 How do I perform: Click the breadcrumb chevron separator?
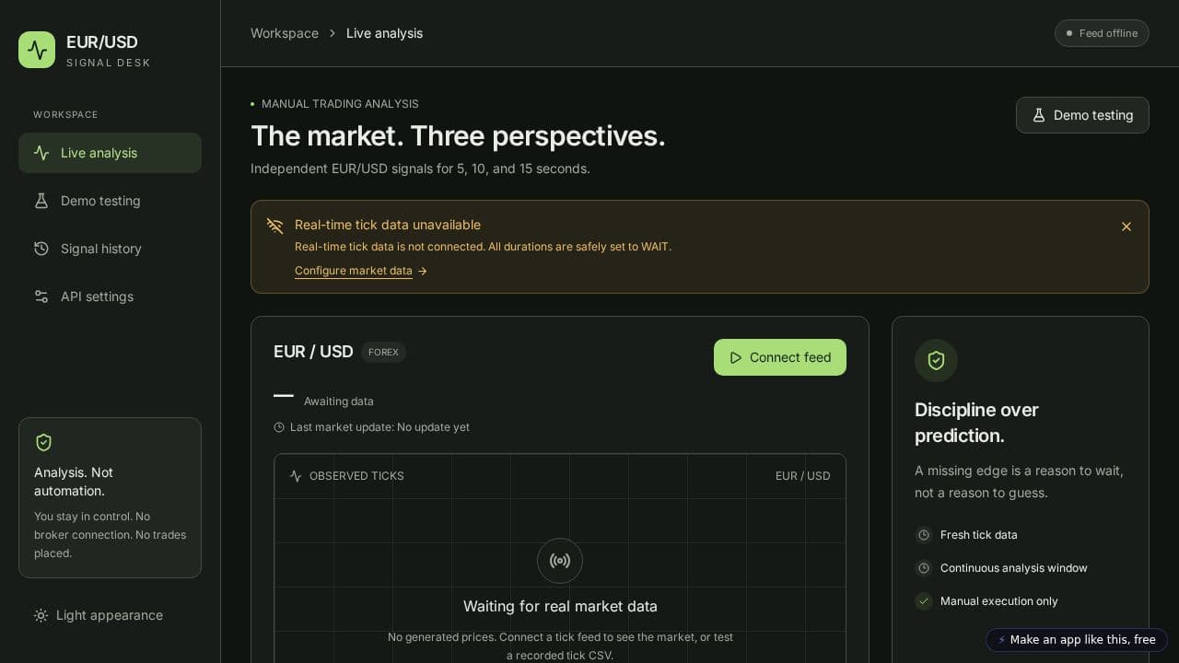tap(333, 33)
